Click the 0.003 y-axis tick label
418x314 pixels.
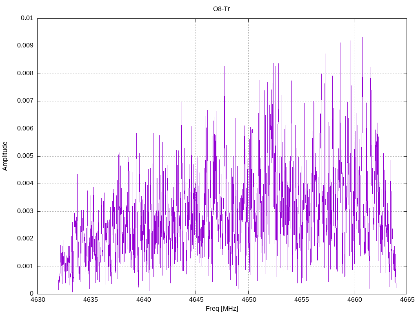26,211
